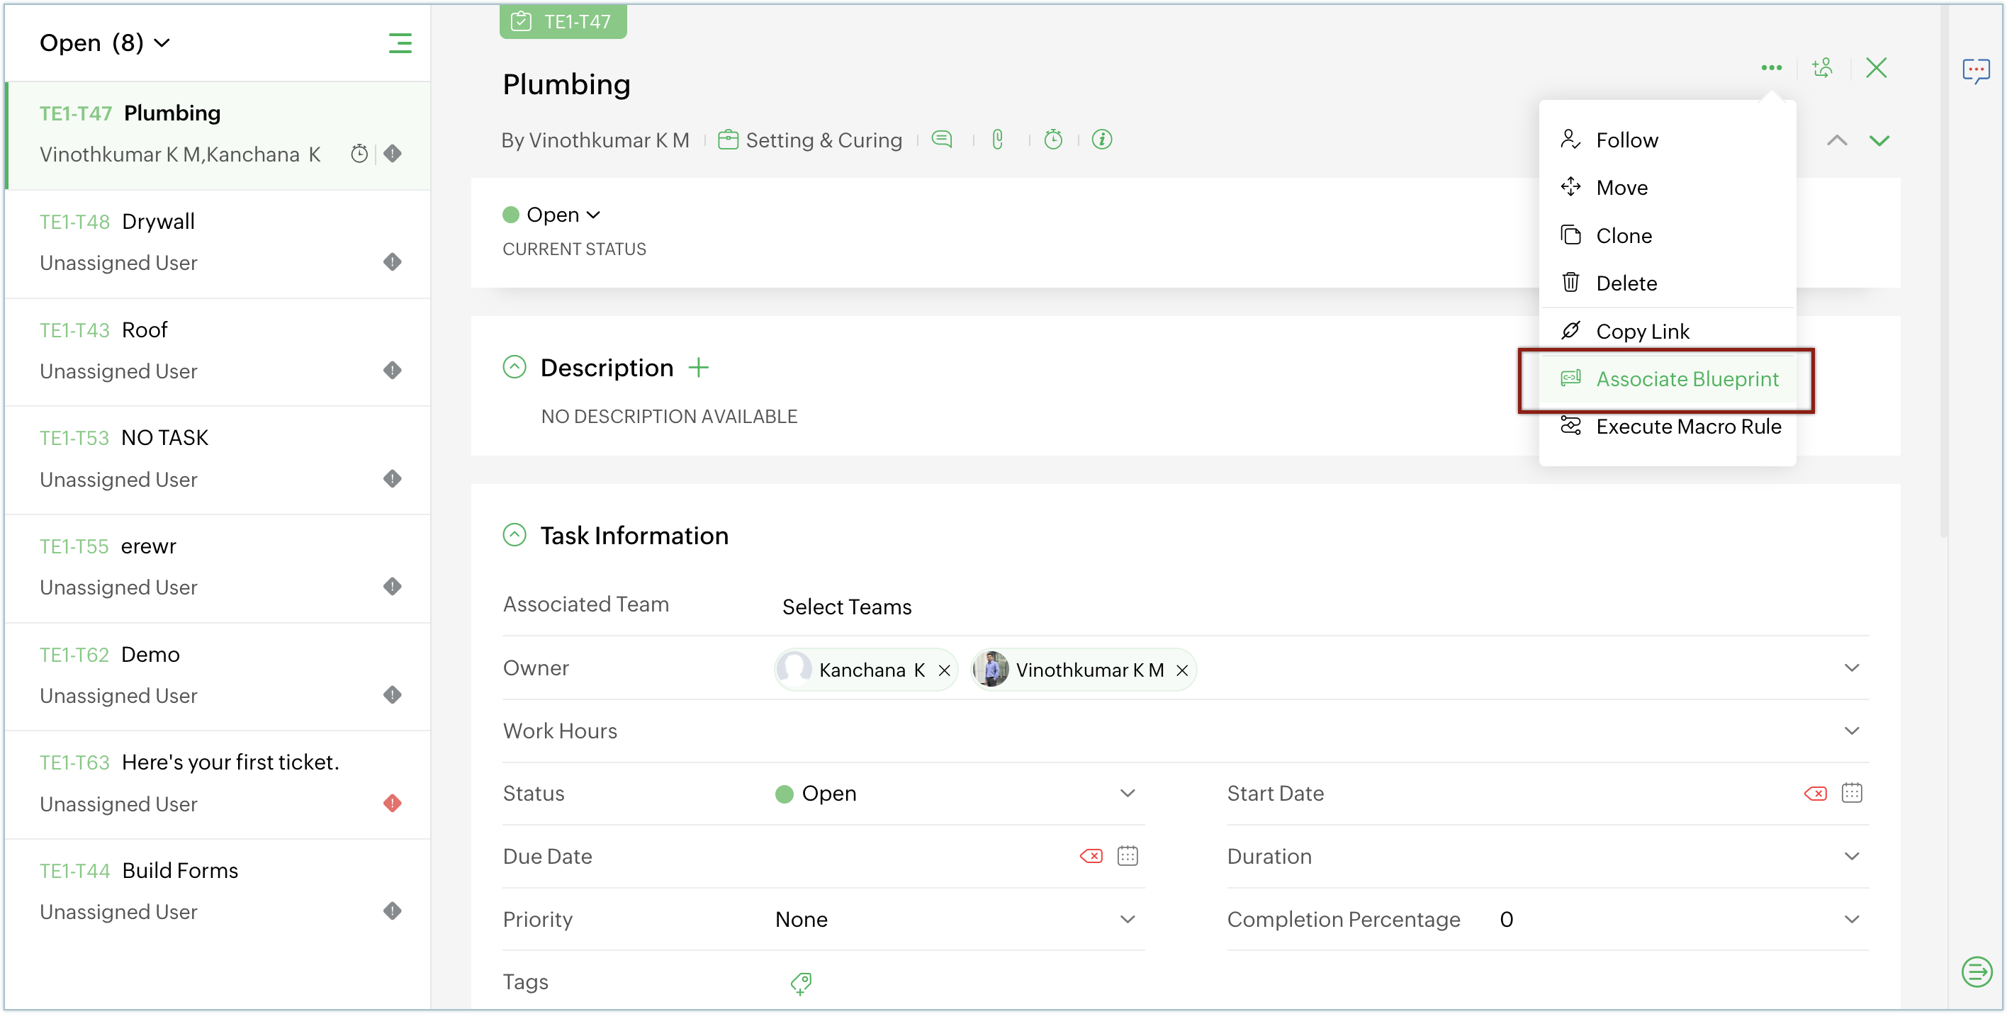
Task: Choose Execute Macro Rule from menu
Action: [x=1687, y=427]
